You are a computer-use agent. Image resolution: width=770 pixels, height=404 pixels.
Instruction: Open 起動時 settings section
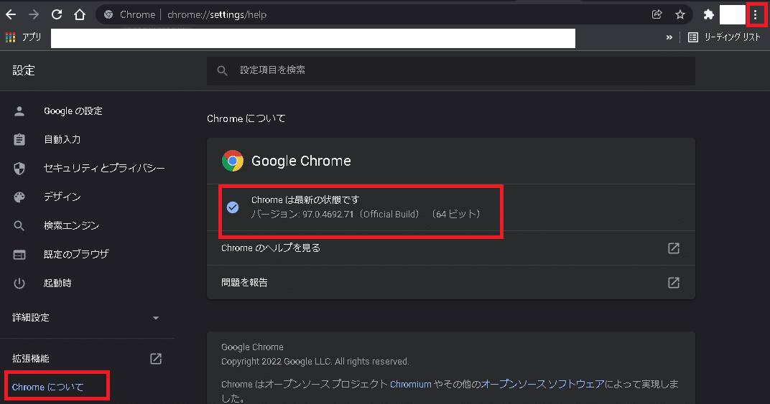57,283
